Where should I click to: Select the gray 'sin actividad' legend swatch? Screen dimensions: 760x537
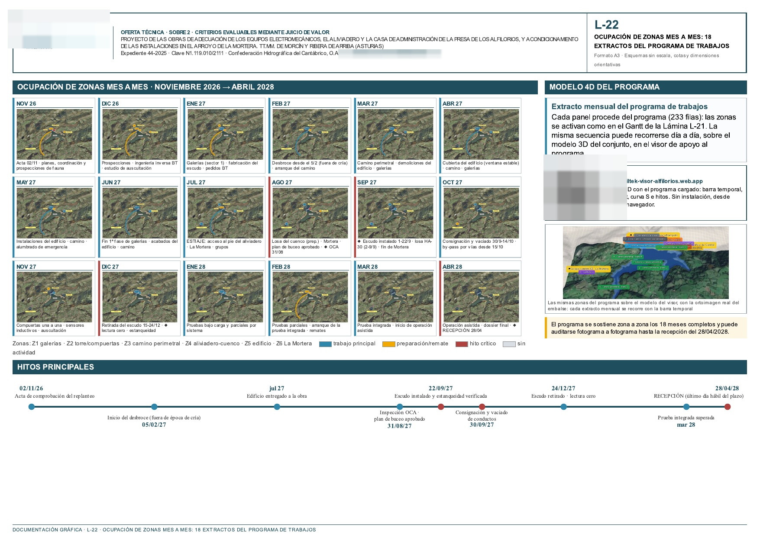coord(509,344)
